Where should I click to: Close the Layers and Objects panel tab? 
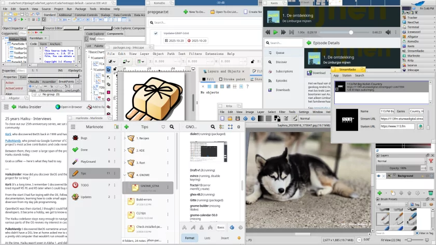coord(243,71)
